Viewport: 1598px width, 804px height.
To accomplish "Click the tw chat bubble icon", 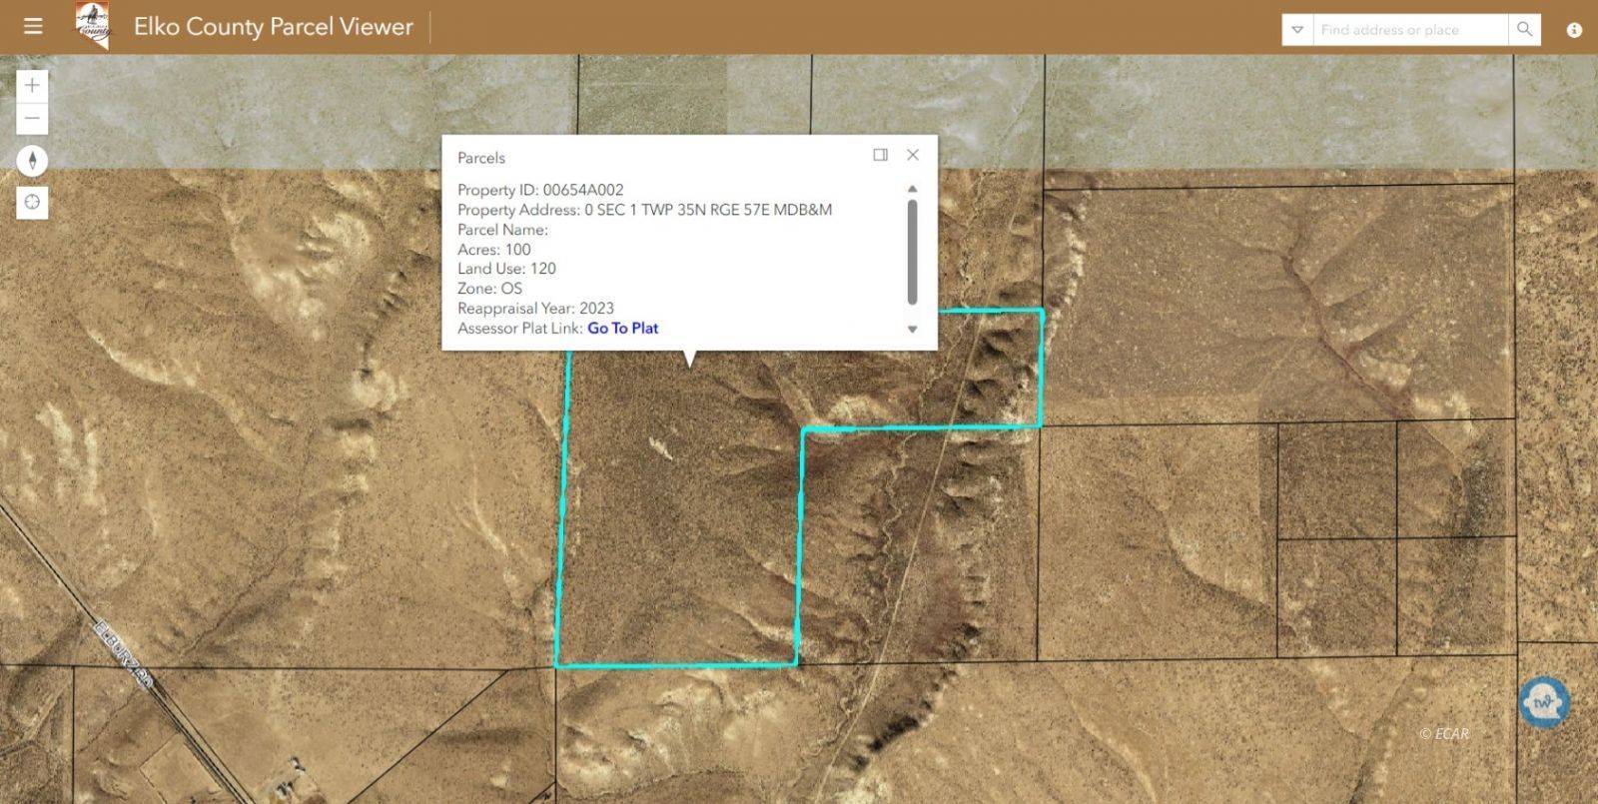I will tap(1544, 702).
